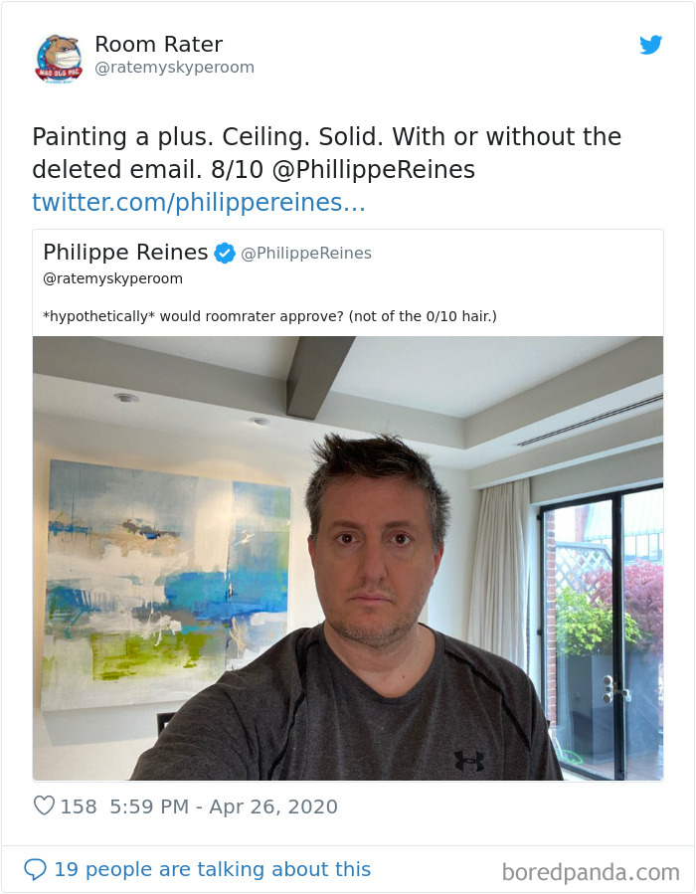Open the 5:59 PM Apr 26, 2020 timestamp
696x894 pixels.
tap(224, 806)
